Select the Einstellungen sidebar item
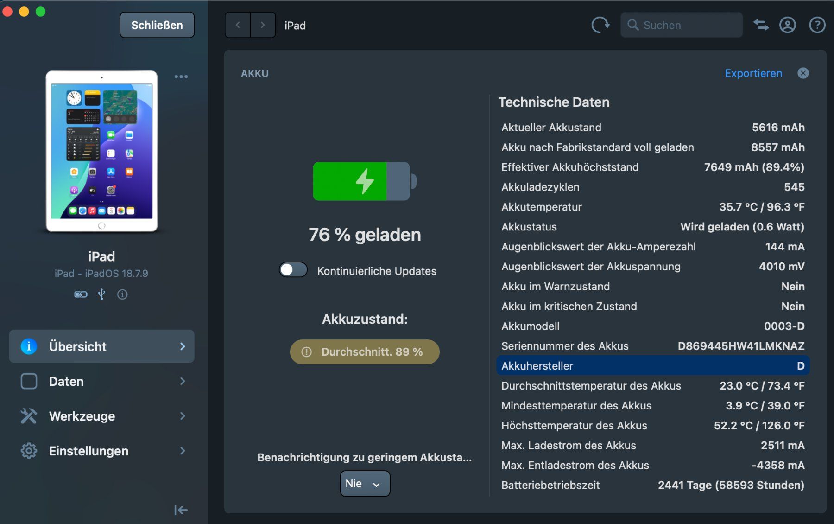The height and width of the screenshot is (524, 834). [x=102, y=451]
